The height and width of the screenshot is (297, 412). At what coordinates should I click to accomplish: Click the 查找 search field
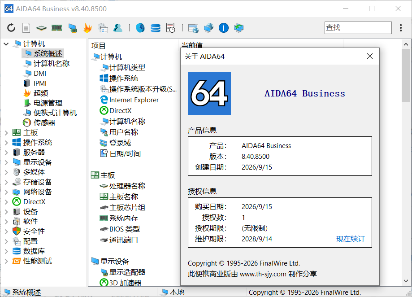point(358,28)
